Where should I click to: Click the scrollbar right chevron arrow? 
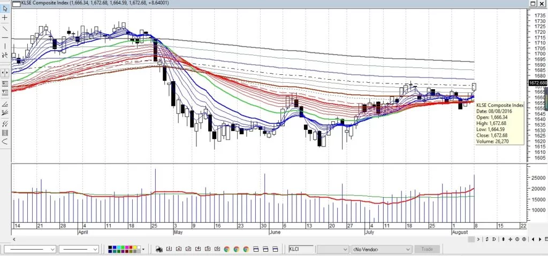pos(478,239)
